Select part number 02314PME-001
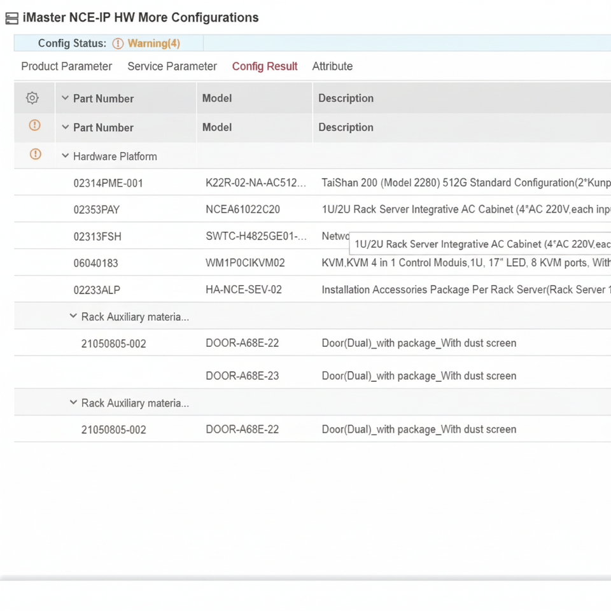This screenshot has height=611, width=611. click(x=108, y=183)
